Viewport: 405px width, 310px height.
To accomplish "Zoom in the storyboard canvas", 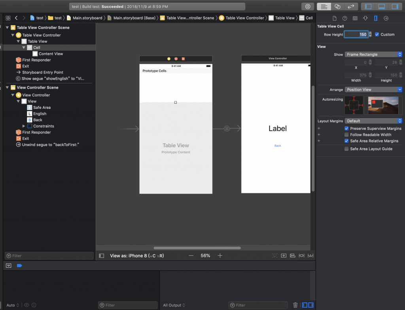I will click(x=220, y=256).
